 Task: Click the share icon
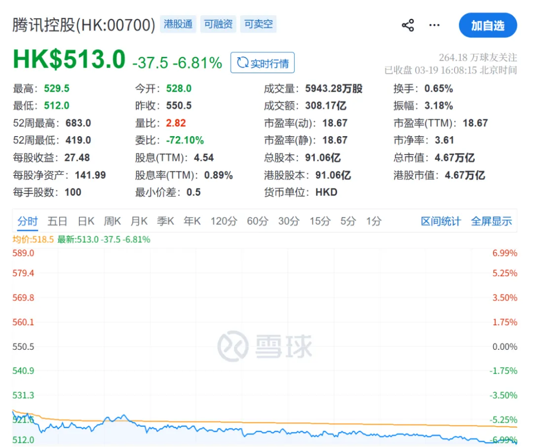pyautogui.click(x=408, y=25)
